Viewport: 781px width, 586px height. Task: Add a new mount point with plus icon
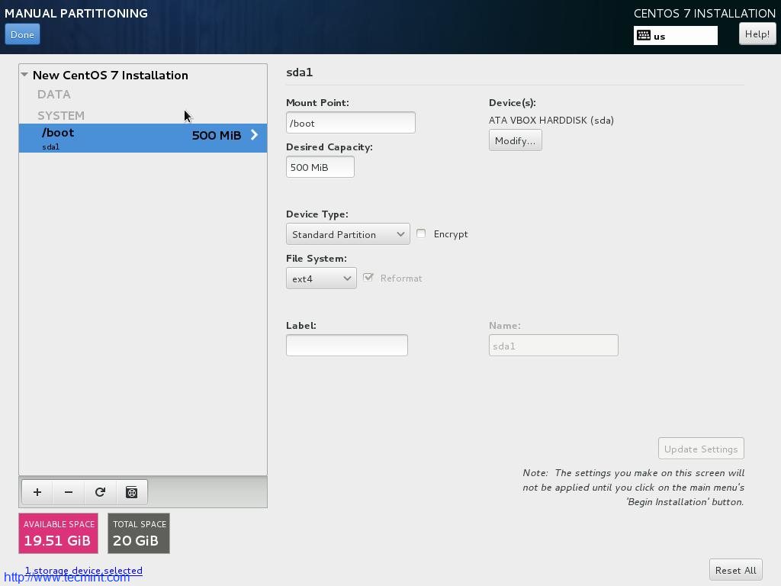tap(37, 492)
